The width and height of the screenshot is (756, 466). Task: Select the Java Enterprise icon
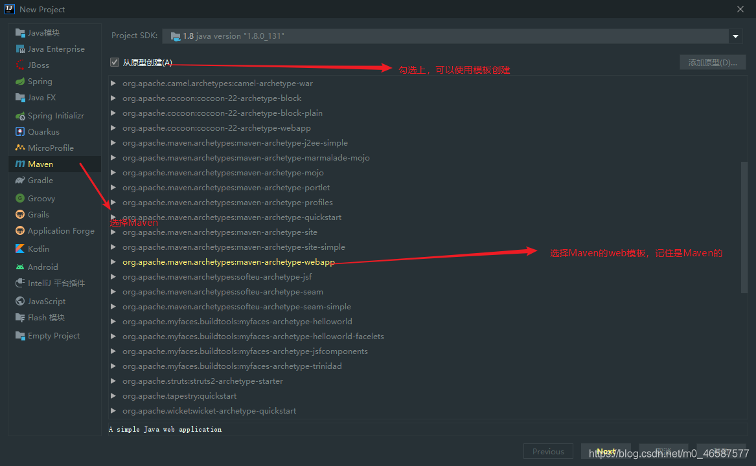[20, 49]
